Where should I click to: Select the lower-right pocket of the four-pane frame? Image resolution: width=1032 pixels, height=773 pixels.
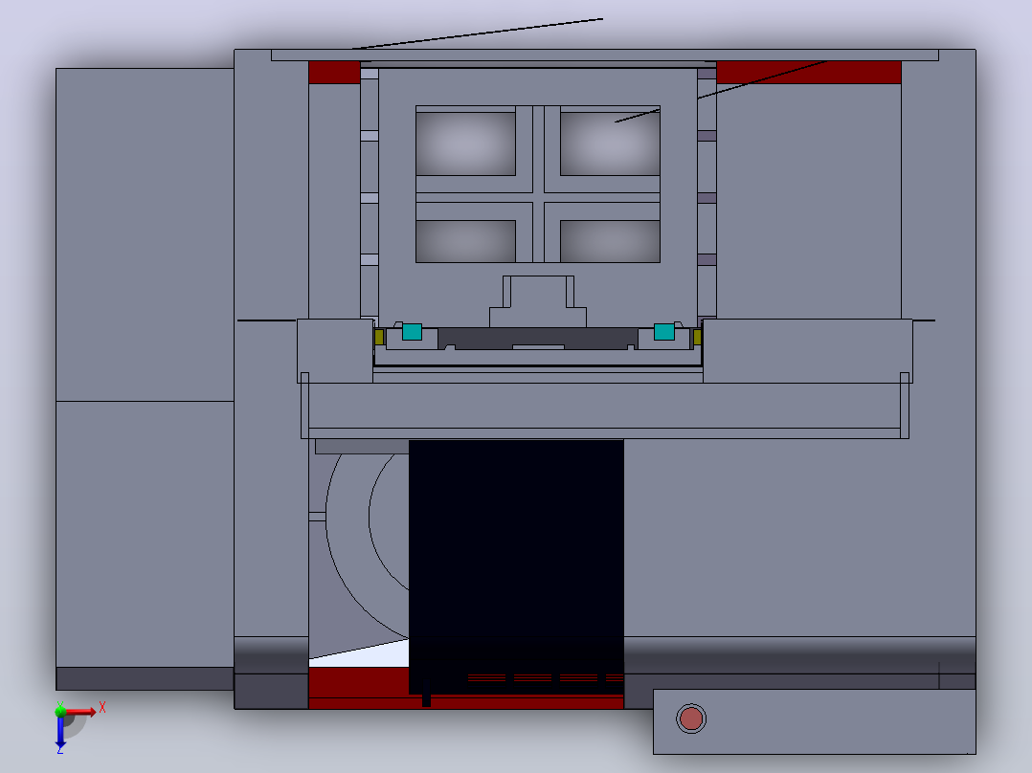(x=610, y=241)
